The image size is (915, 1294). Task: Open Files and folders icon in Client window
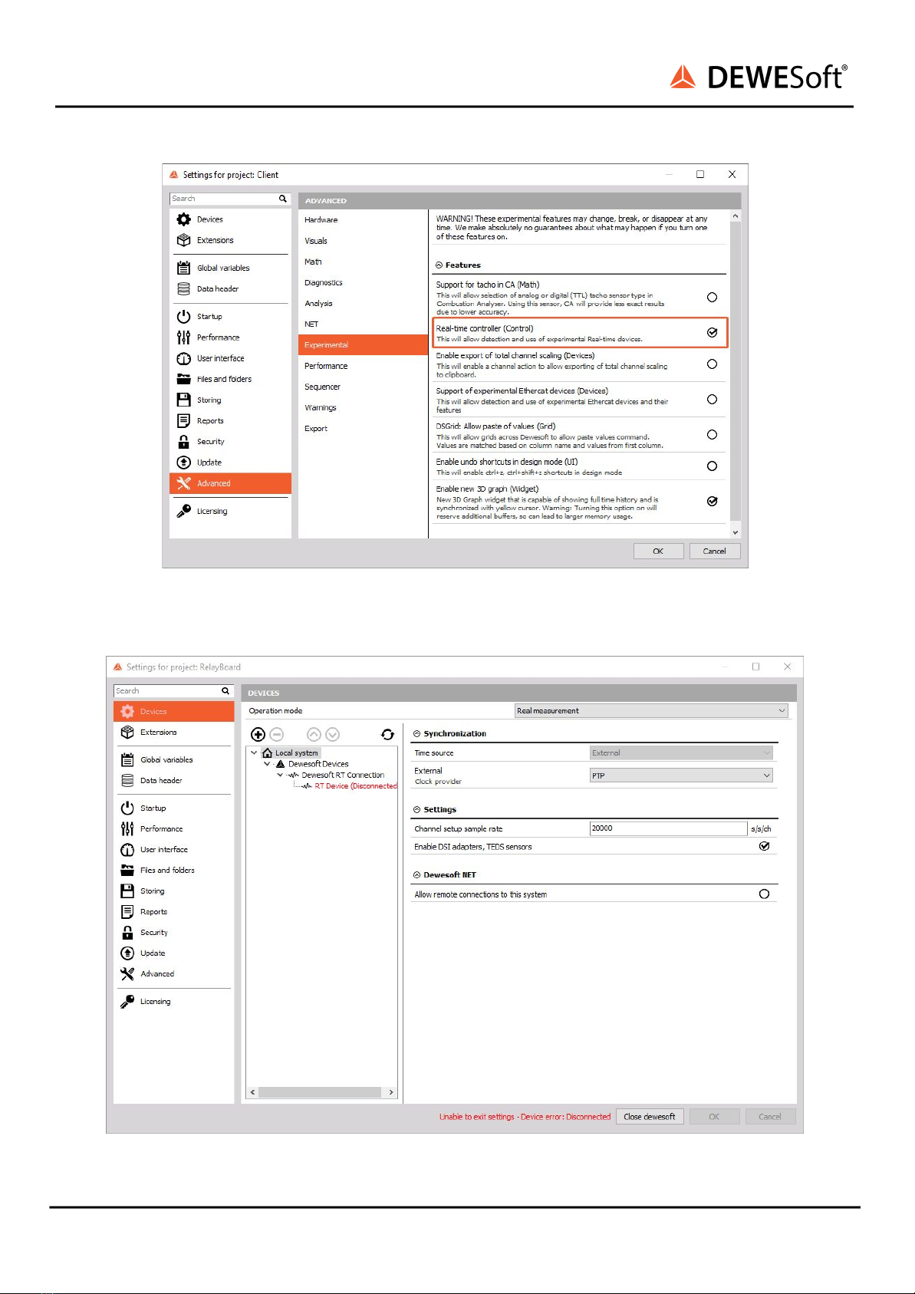(183, 379)
